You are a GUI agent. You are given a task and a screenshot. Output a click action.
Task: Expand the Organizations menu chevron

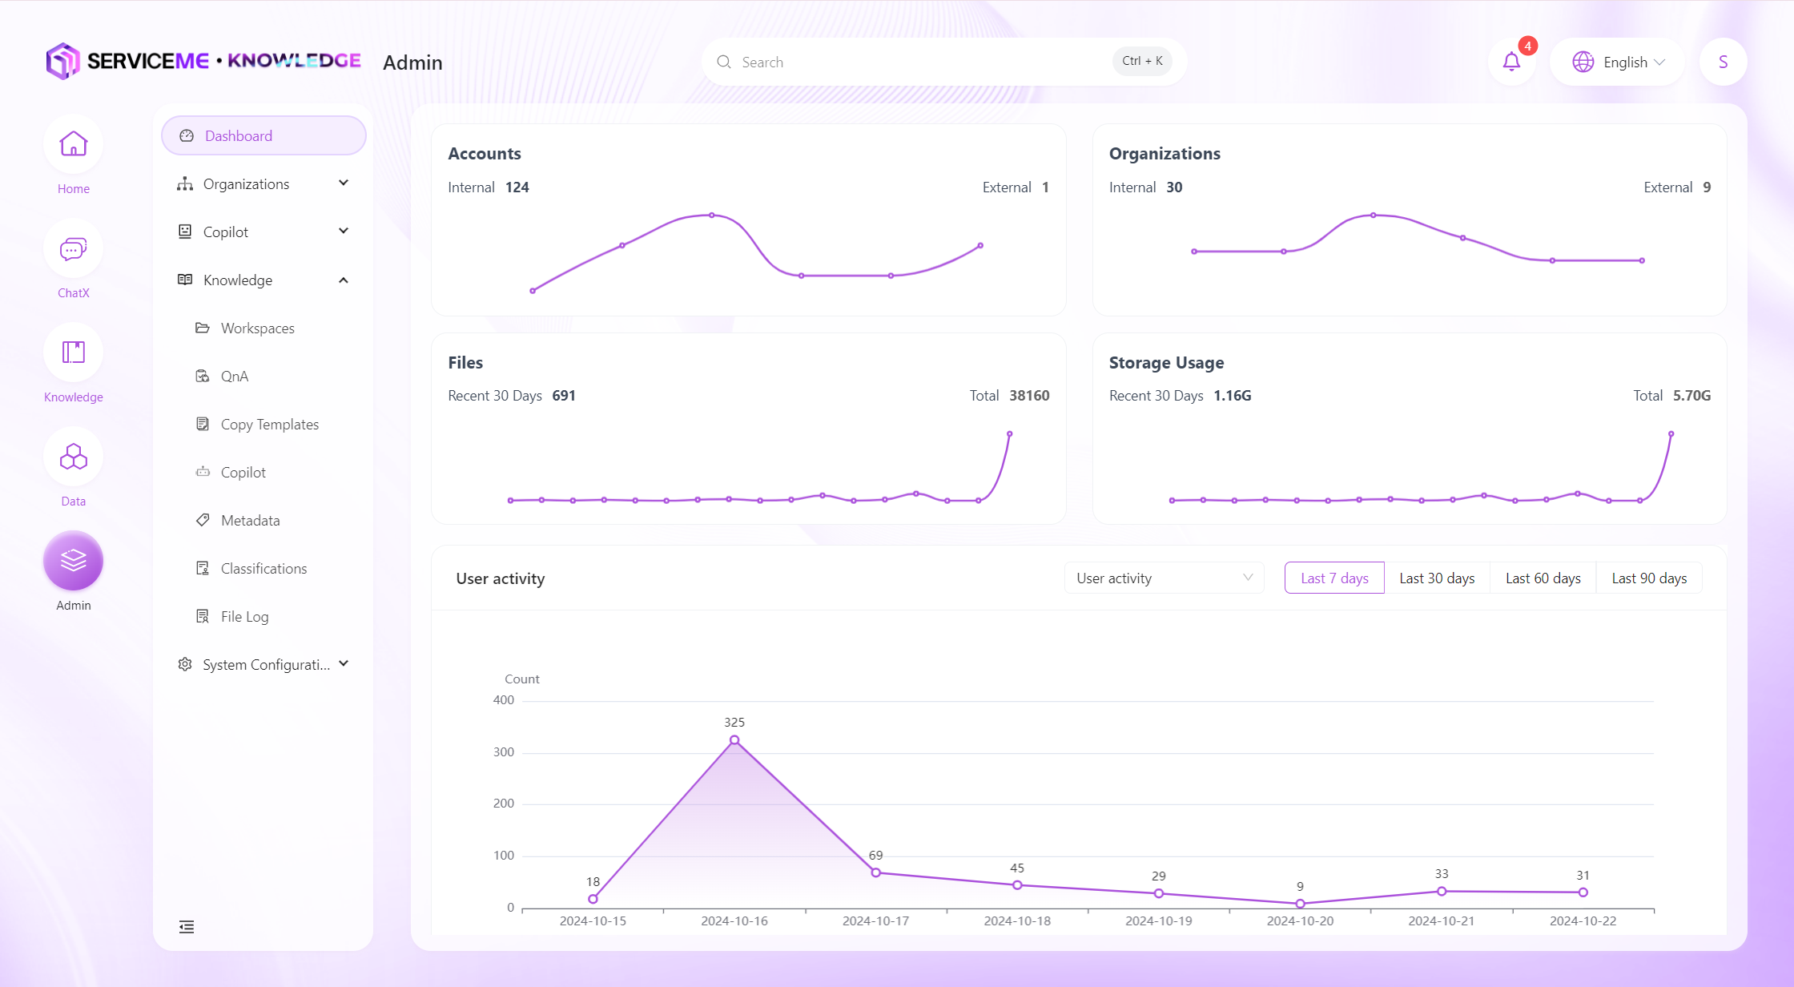344,183
